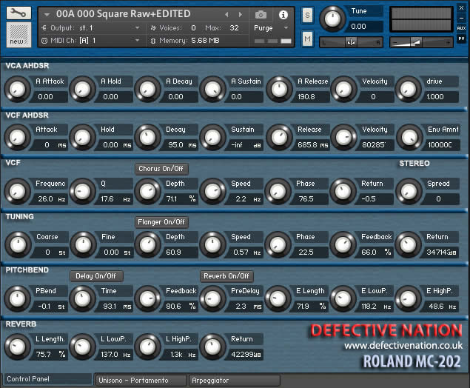Open the MIDI Ch dropdown

tap(91, 40)
